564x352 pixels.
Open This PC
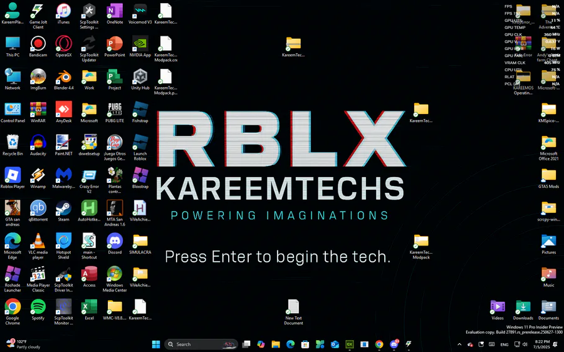tap(13, 47)
